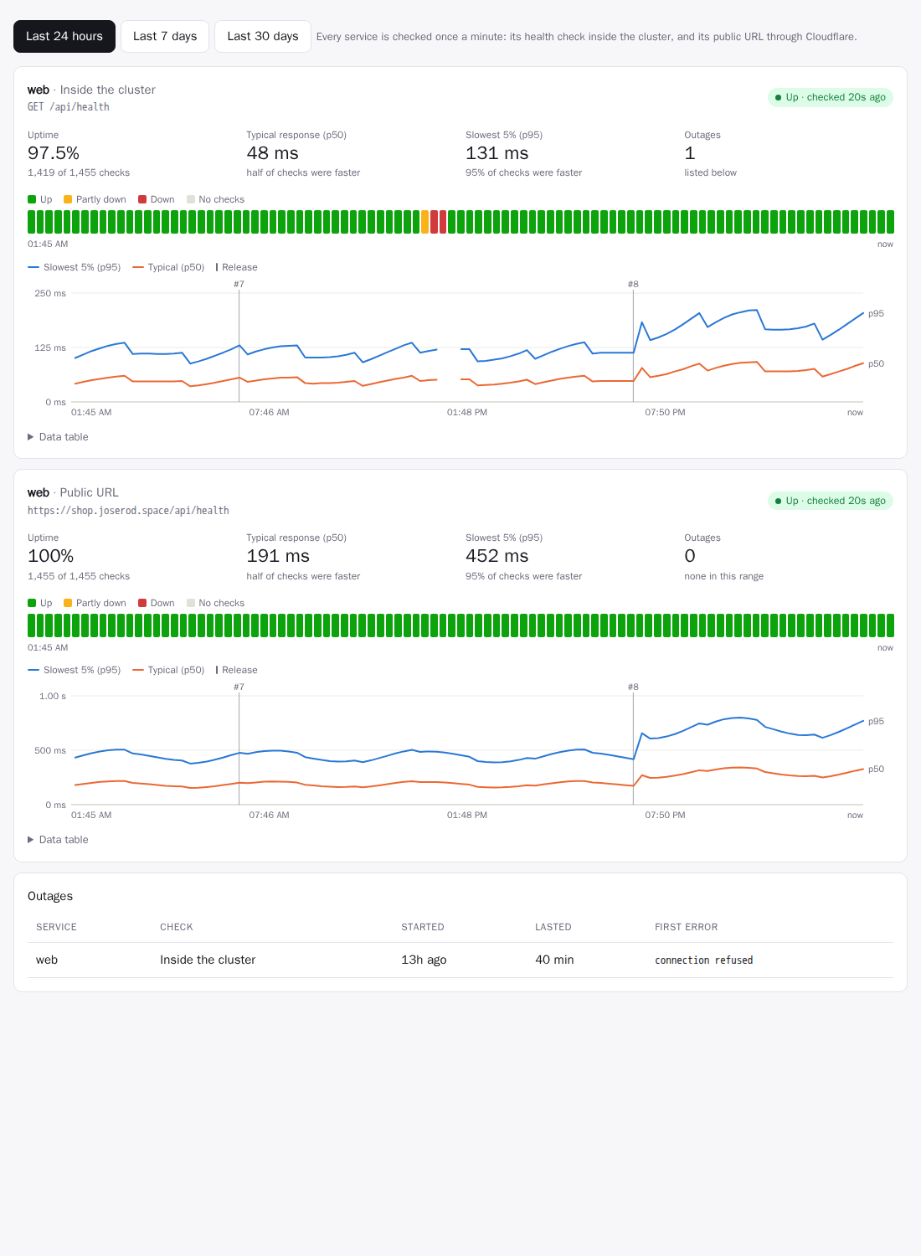
Task: Click the 48 ms typical response value
Action: [272, 153]
